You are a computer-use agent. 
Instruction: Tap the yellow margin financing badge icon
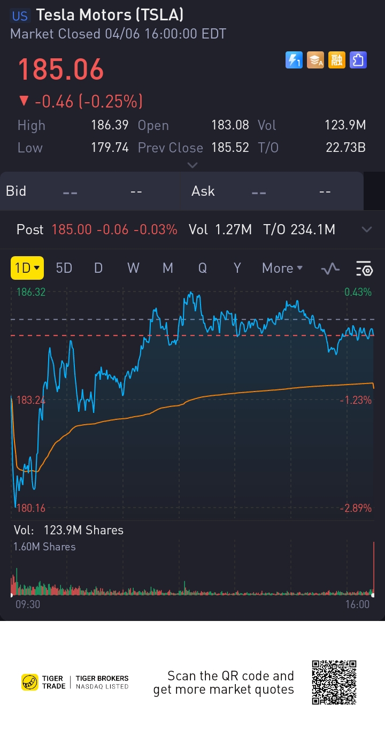[x=337, y=60]
